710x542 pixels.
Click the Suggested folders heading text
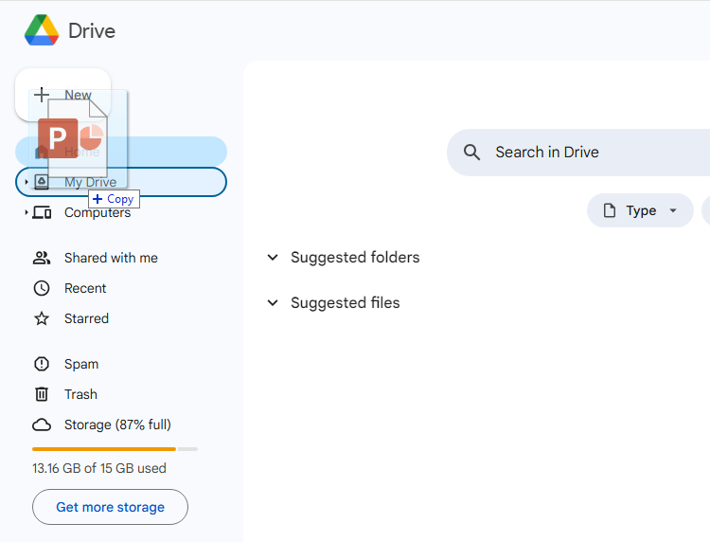pyautogui.click(x=355, y=258)
